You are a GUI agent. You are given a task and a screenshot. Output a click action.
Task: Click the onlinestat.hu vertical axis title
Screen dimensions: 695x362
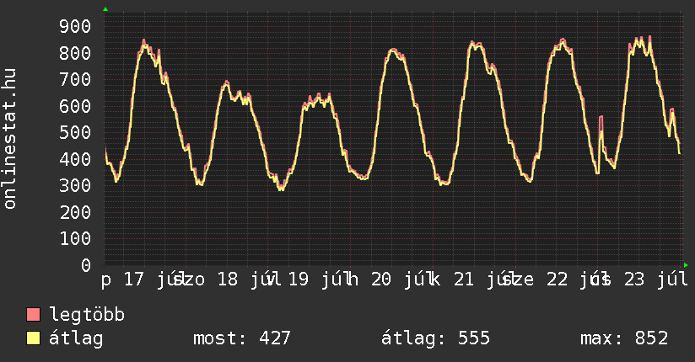point(10,139)
